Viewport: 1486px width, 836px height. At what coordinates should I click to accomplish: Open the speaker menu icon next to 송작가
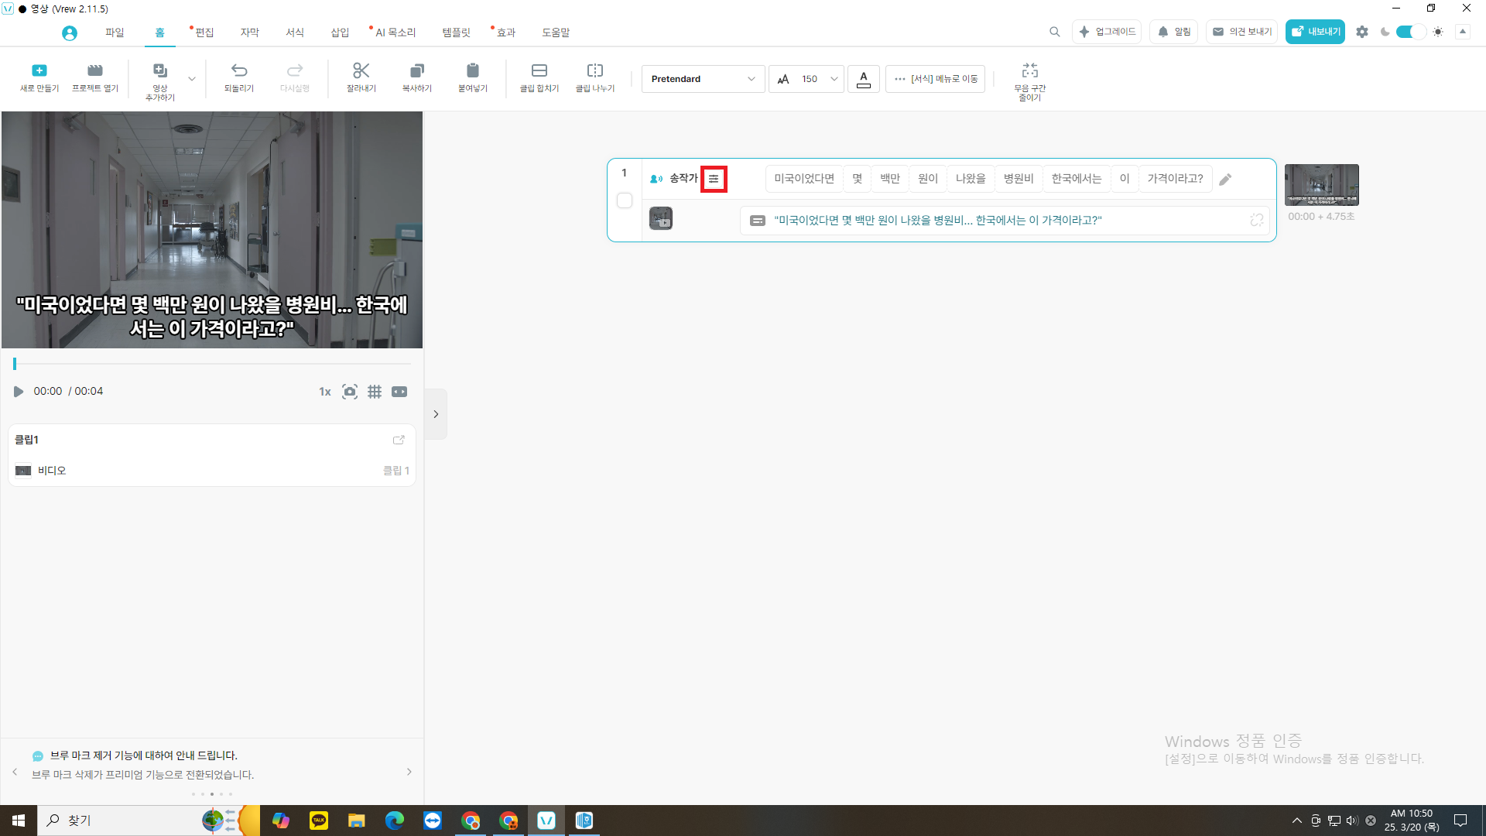(714, 179)
